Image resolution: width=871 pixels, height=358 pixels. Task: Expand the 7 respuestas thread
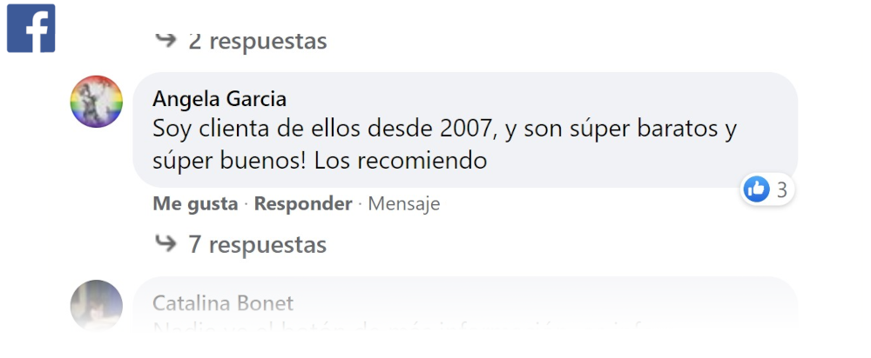click(x=257, y=245)
